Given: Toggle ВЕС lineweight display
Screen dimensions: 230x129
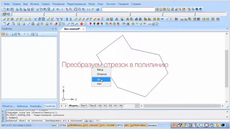Looking at the screenshot, I should [127, 125].
